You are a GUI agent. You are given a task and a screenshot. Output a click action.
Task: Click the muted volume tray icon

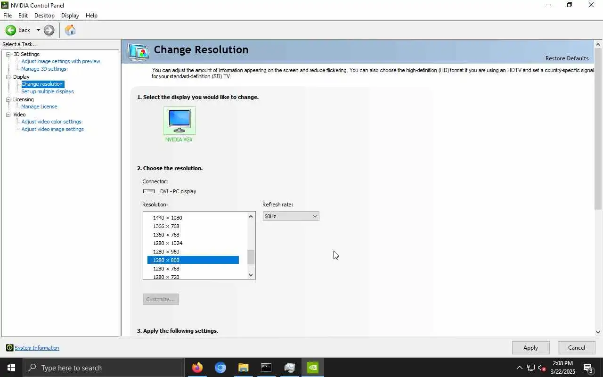pyautogui.click(x=542, y=368)
